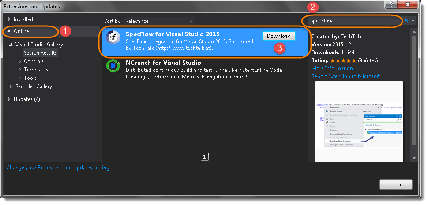The height and width of the screenshot is (205, 428).
Task: Select Search Results in the tree
Action: coord(41,53)
